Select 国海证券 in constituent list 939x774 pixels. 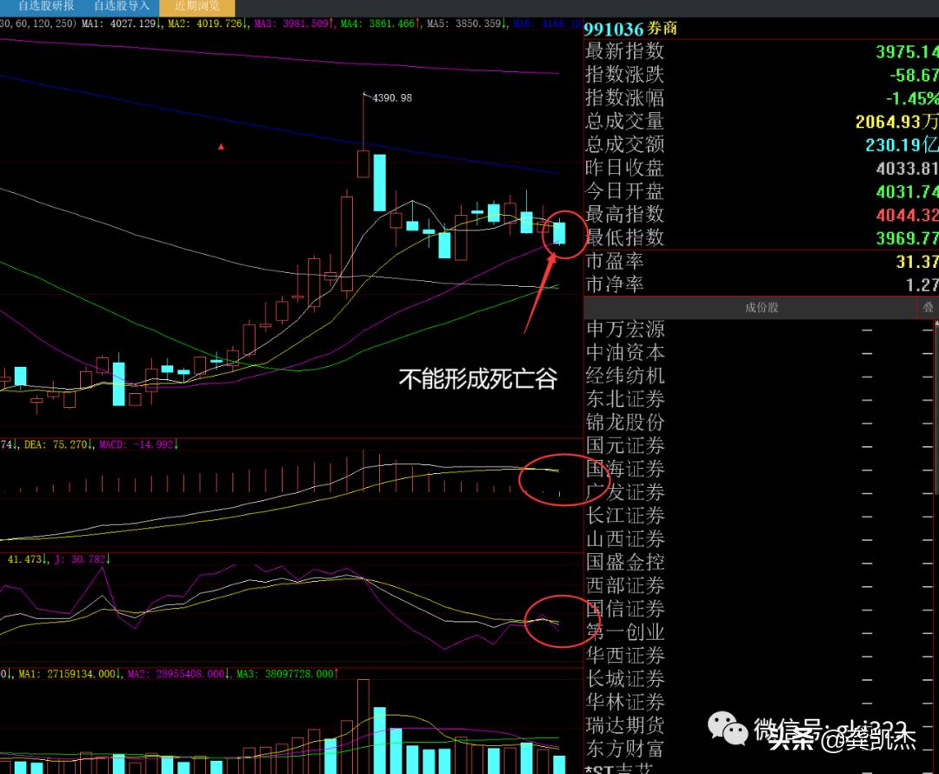pos(625,469)
